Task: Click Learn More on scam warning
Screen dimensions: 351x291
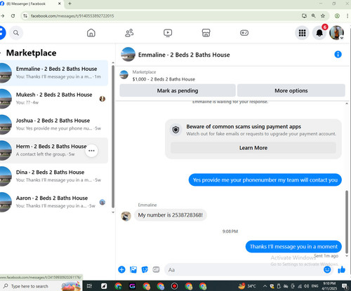Action: (253, 148)
